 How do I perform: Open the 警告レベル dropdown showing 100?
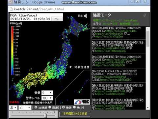point(47,98)
